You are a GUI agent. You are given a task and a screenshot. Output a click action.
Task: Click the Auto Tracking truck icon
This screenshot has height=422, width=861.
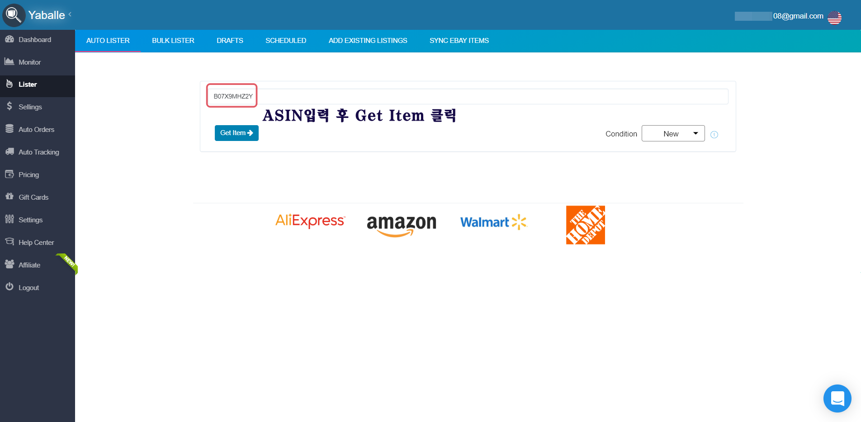(9, 151)
